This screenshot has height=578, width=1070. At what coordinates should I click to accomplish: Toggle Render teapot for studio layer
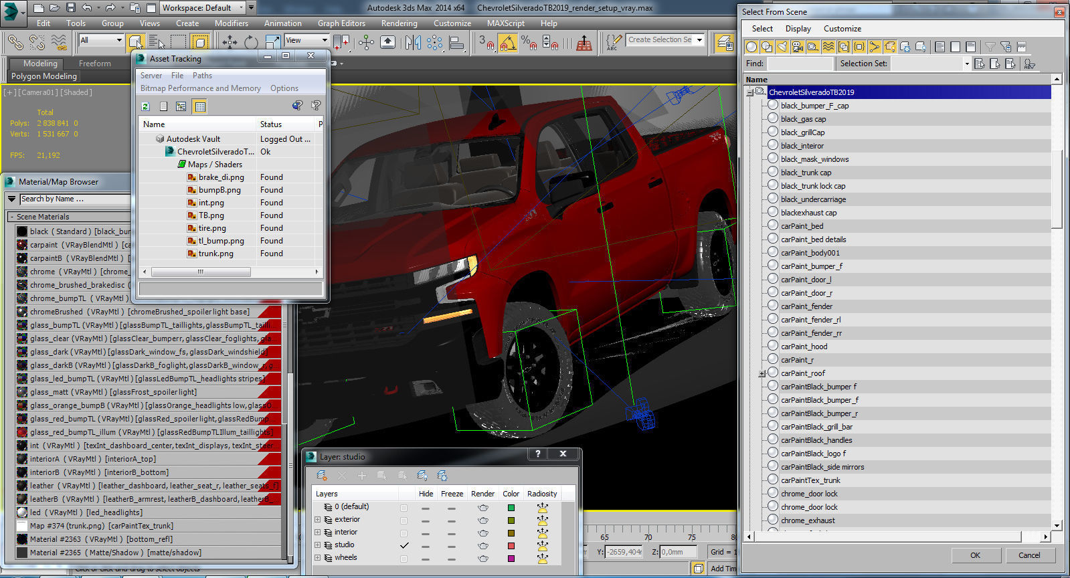pyautogui.click(x=483, y=546)
